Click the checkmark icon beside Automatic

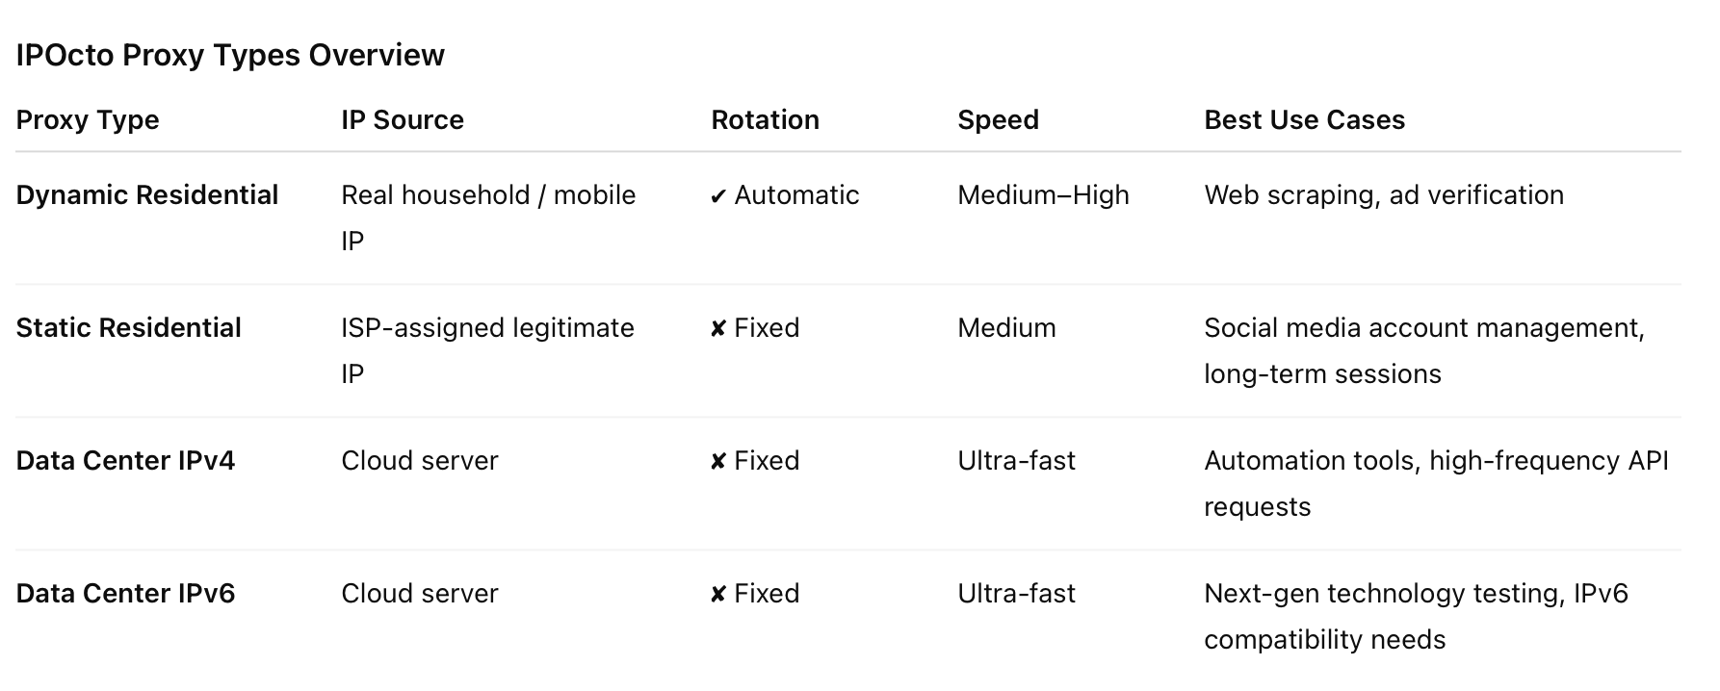coord(717,196)
